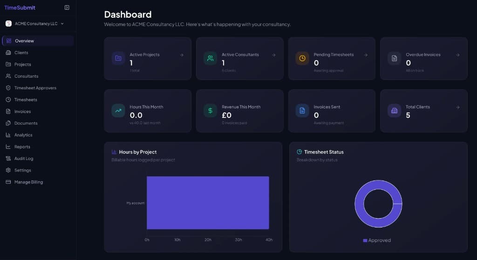Click the ACME Consultancy logo avatar
The height and width of the screenshot is (260, 477).
(x=8, y=24)
